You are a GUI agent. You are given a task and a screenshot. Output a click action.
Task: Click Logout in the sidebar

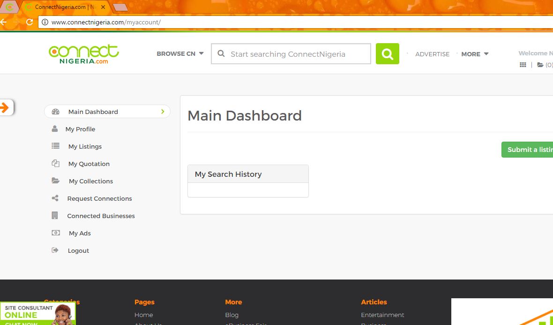78,250
